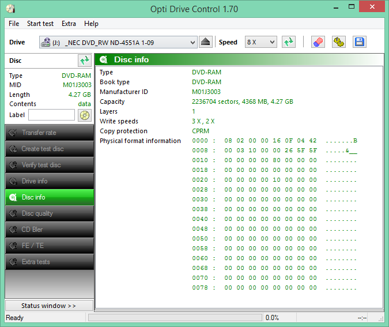
Task: Open the Disc quality test
Action: coord(50,213)
